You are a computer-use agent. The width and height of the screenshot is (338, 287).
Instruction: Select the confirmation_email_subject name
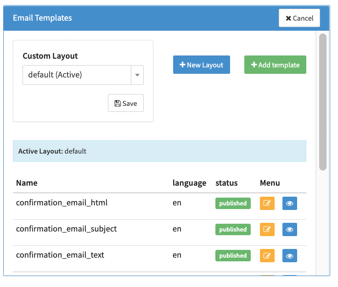pyautogui.click(x=67, y=229)
